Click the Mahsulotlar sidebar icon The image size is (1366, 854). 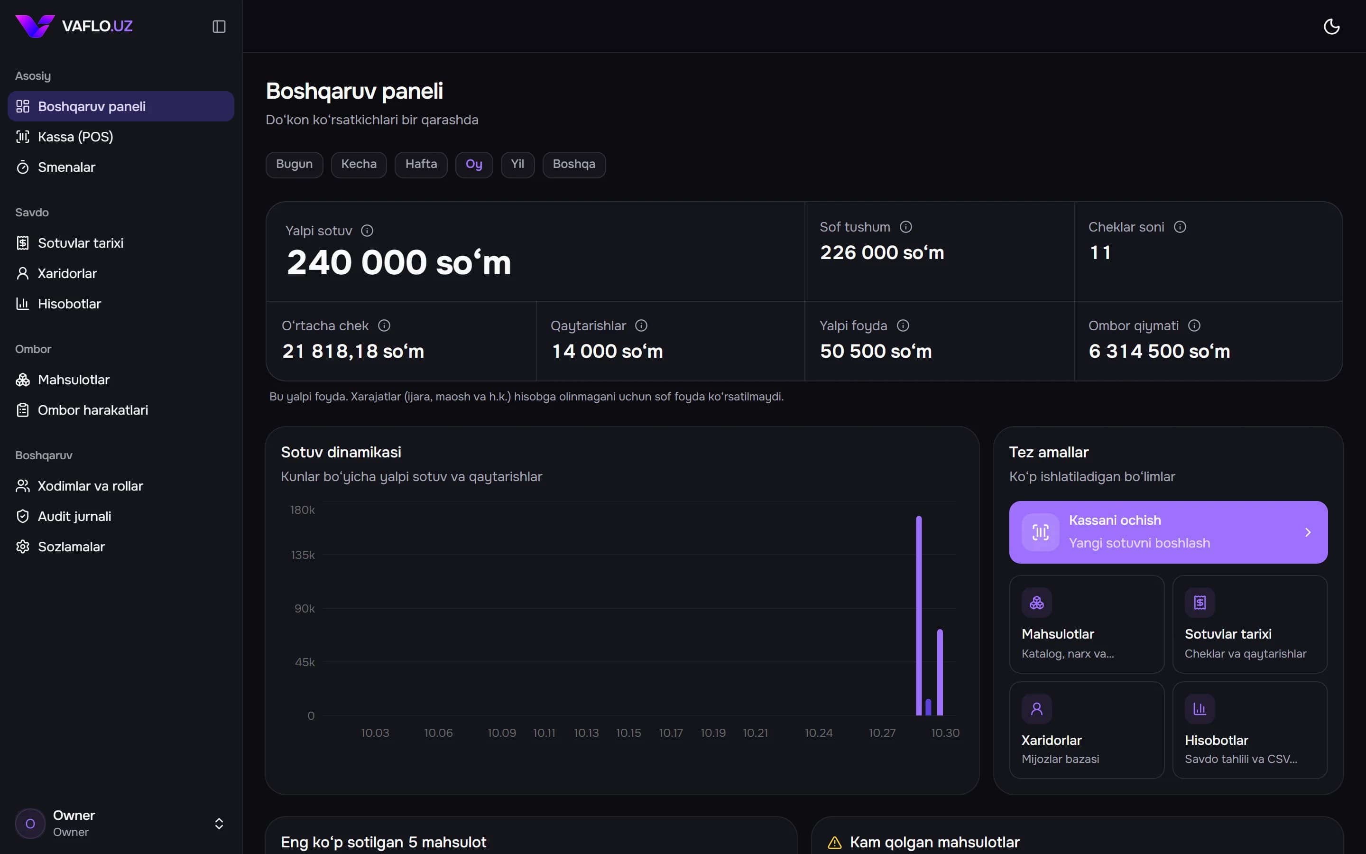(23, 380)
